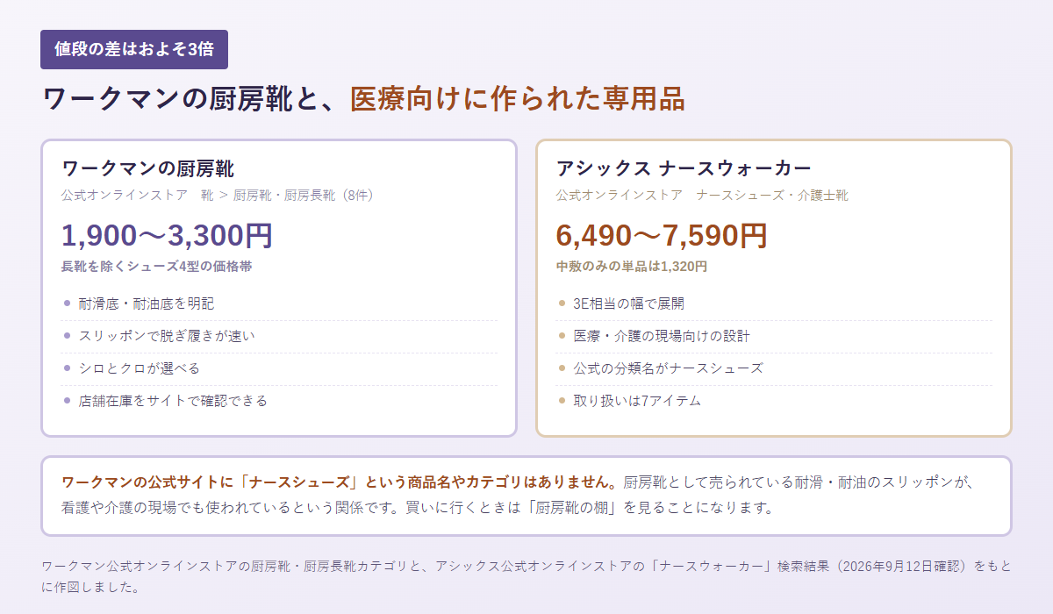
Task: Select the card title 'ワークマンの厨房靴'
Action: [148, 168]
